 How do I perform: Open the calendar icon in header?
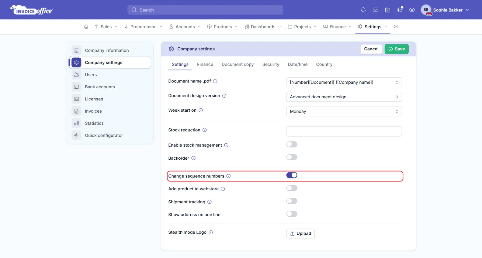(387, 10)
